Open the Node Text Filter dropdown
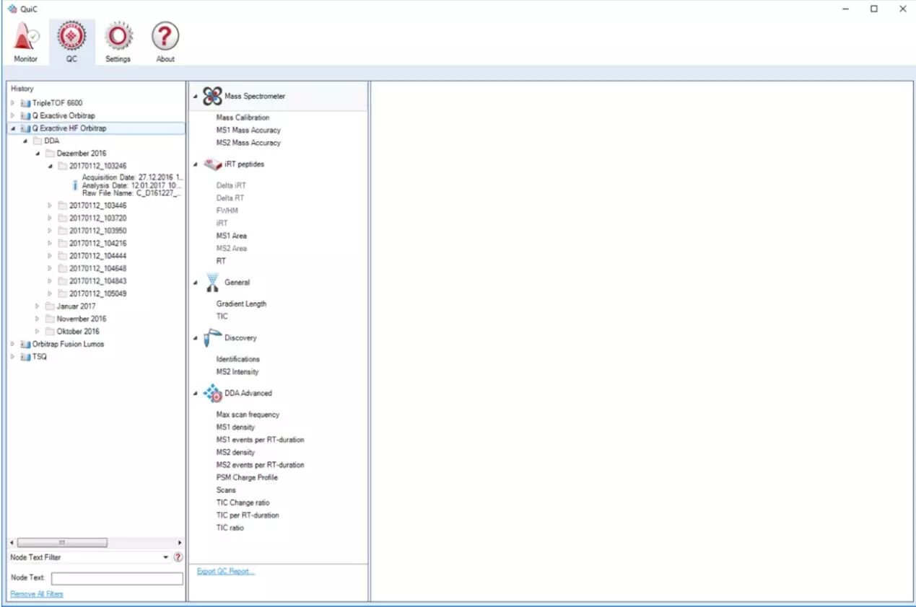 pos(166,557)
